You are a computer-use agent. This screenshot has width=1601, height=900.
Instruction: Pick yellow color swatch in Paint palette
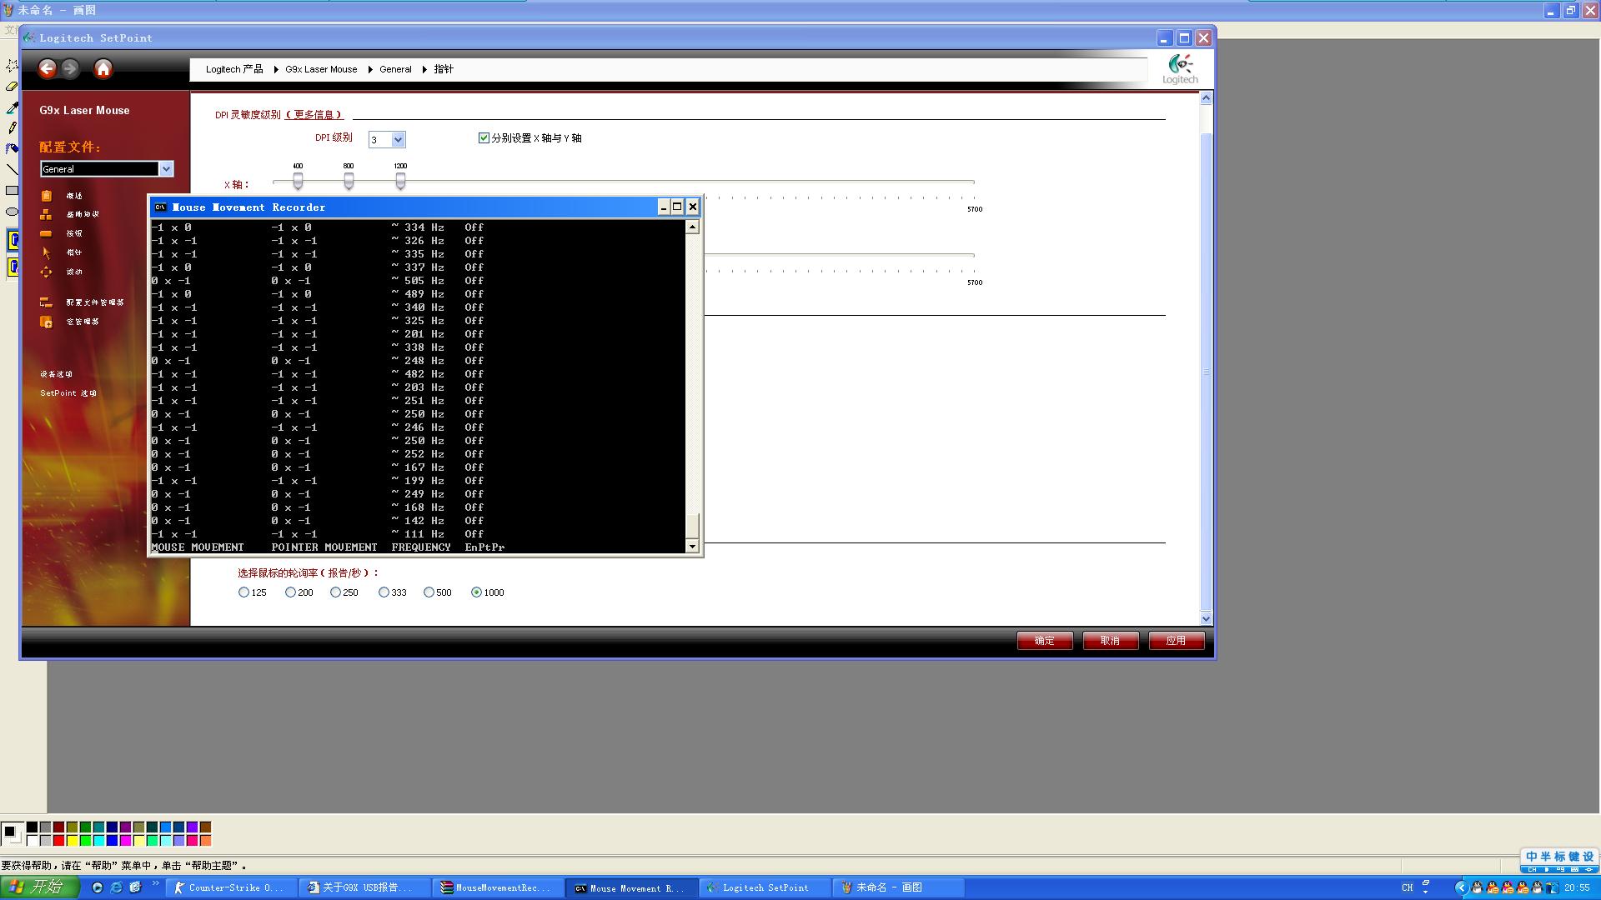point(72,841)
